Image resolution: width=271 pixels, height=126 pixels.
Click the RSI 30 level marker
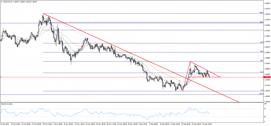coord(265,116)
